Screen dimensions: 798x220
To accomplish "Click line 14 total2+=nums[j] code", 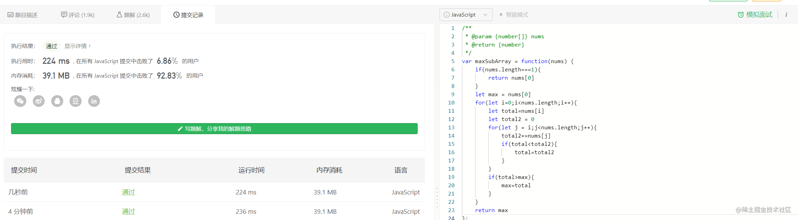I will 526,136.
